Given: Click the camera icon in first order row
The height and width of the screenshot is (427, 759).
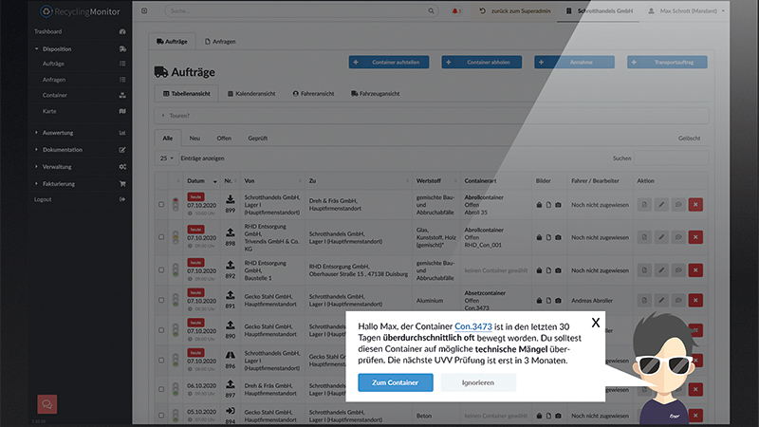Looking at the screenshot, I should point(558,204).
